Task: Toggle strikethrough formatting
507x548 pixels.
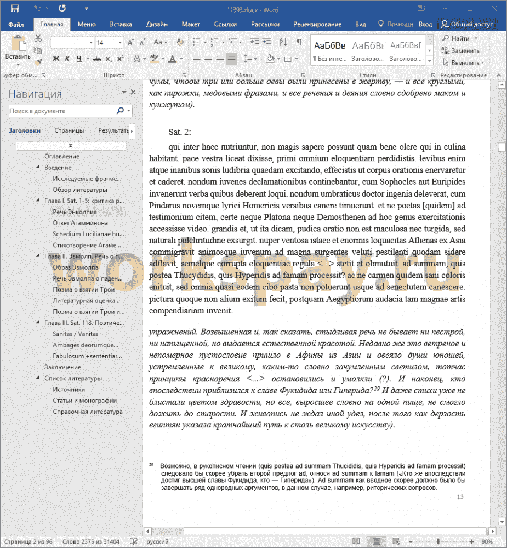Action: pos(97,59)
